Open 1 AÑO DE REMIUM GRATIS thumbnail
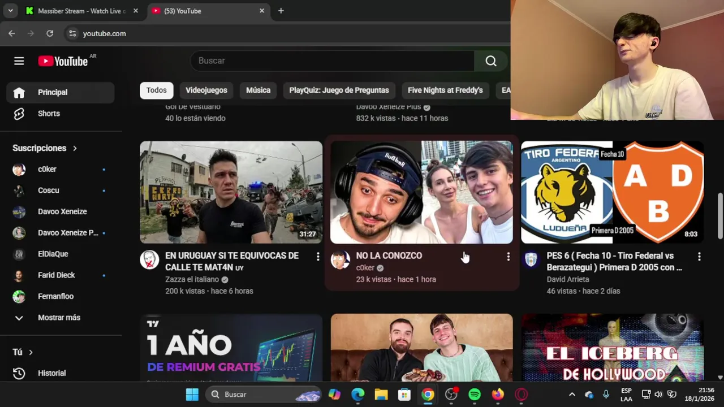The width and height of the screenshot is (724, 407). [231, 348]
